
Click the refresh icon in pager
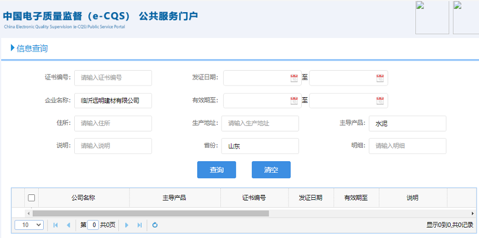(x=155, y=225)
